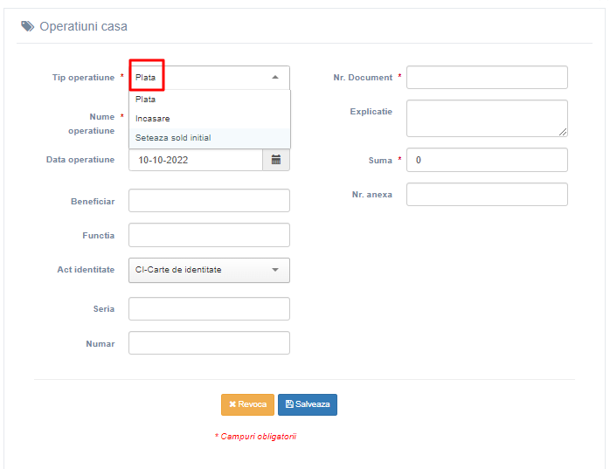Click the Operatiuni casa heading text
The height and width of the screenshot is (469, 610).
click(x=83, y=26)
